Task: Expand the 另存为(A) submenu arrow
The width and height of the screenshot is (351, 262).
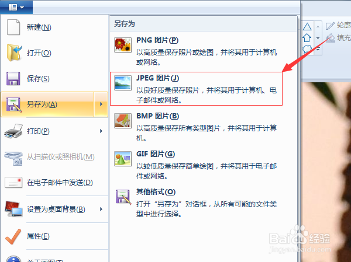Action: pyautogui.click(x=101, y=104)
